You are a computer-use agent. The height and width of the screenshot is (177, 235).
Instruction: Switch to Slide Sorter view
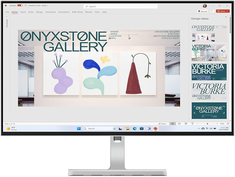click(x=179, y=124)
